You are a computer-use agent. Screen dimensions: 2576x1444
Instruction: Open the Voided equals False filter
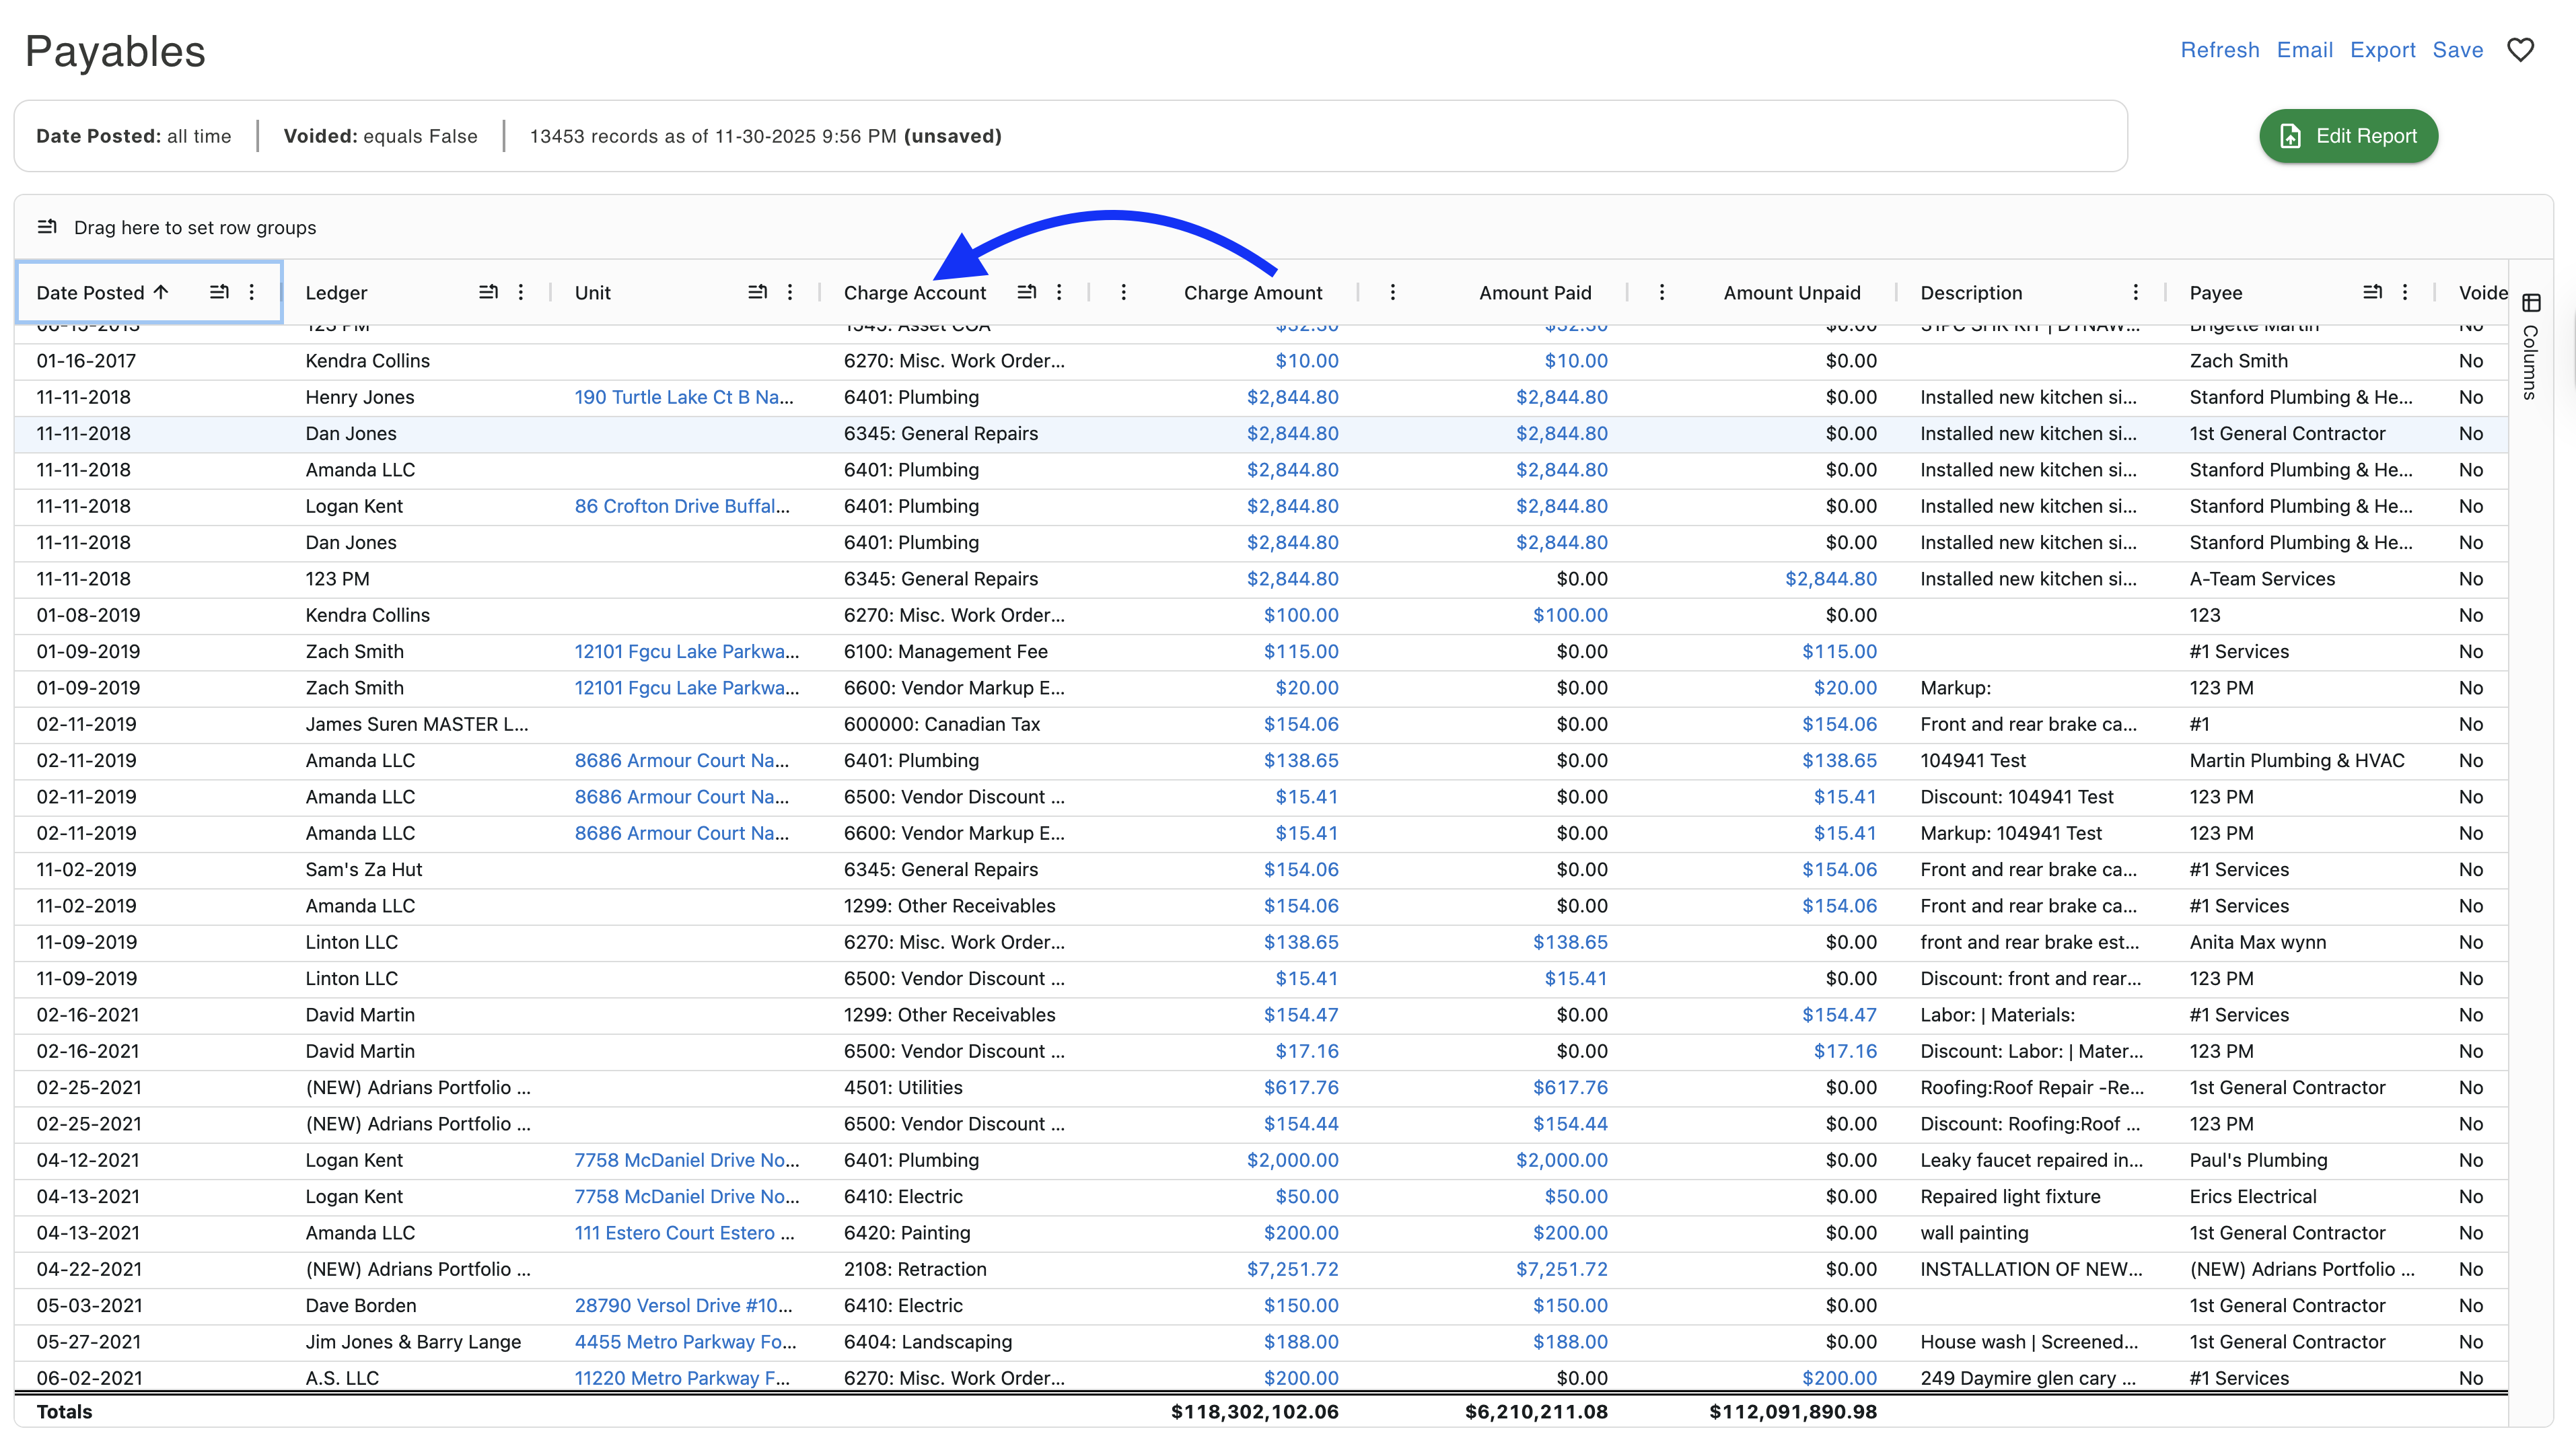pos(380,136)
